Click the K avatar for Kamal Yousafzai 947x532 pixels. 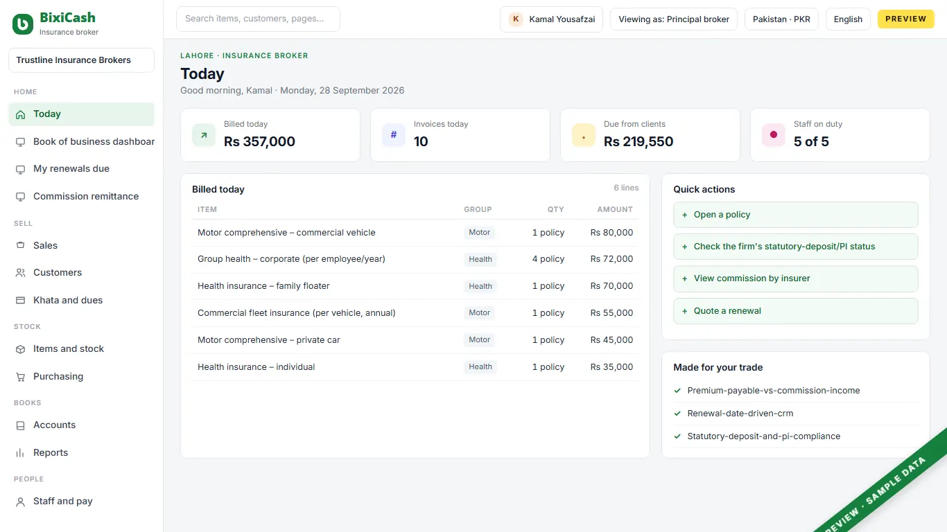tap(516, 19)
